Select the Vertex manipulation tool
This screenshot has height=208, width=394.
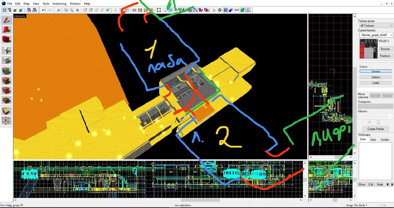(6, 121)
